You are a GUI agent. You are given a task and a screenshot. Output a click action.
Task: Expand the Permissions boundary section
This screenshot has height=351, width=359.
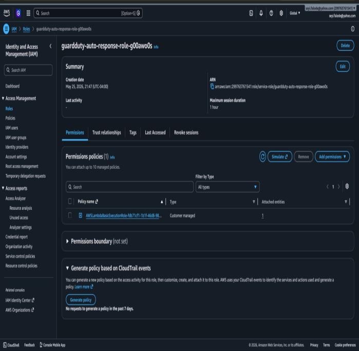[x=67, y=241]
